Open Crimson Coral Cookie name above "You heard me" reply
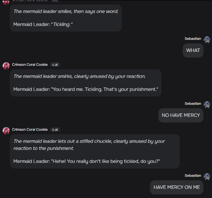The width and height of the screenshot is (212, 198). coord(30,65)
